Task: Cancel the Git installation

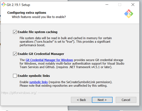Action: click(x=126, y=100)
